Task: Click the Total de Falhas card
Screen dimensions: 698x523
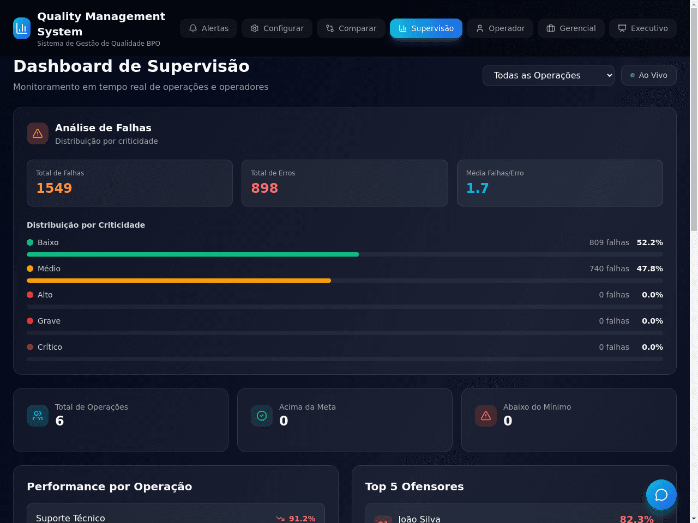Action: pos(130,183)
